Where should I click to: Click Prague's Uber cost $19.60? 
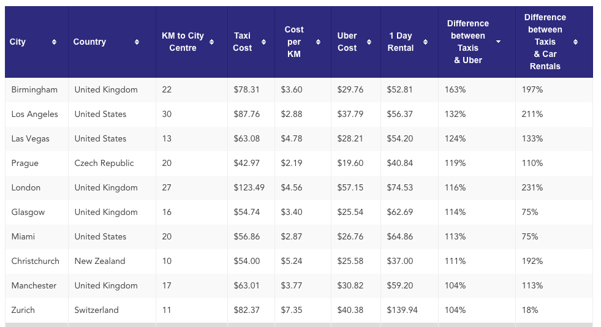click(350, 163)
